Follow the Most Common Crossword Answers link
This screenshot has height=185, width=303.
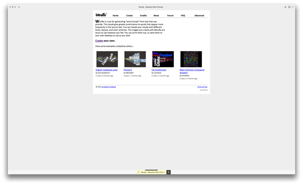tap(192, 71)
